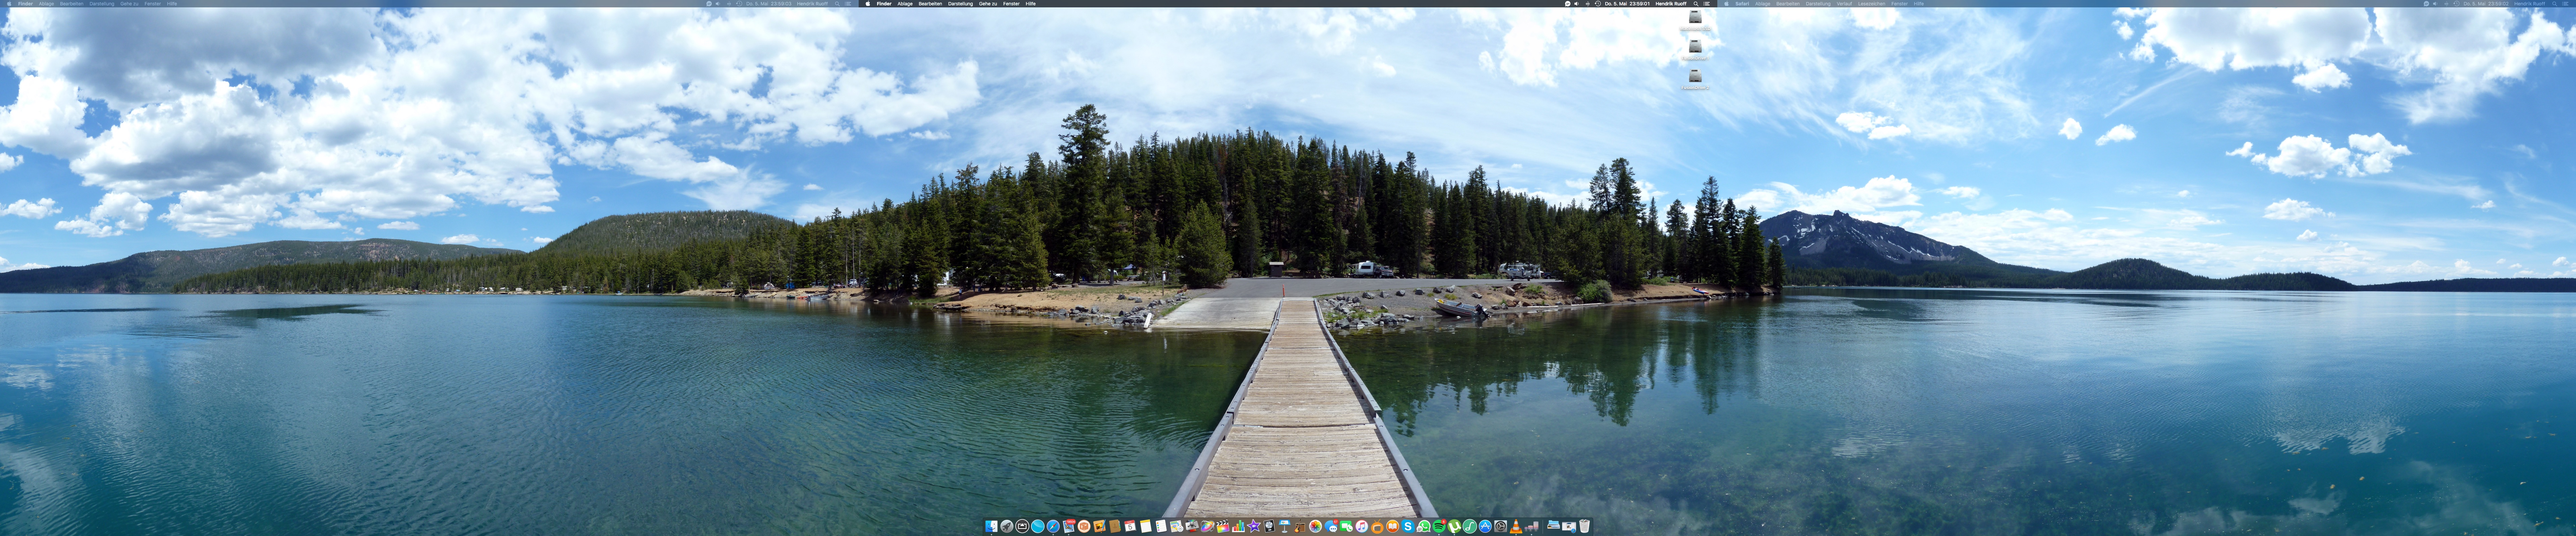
Task: Open Calendar showing Mai 5
Action: (1130, 526)
